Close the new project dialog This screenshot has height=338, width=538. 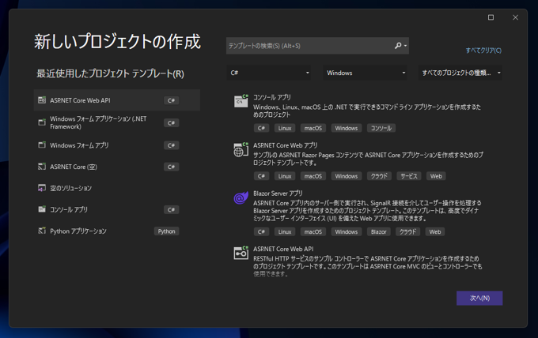515,17
